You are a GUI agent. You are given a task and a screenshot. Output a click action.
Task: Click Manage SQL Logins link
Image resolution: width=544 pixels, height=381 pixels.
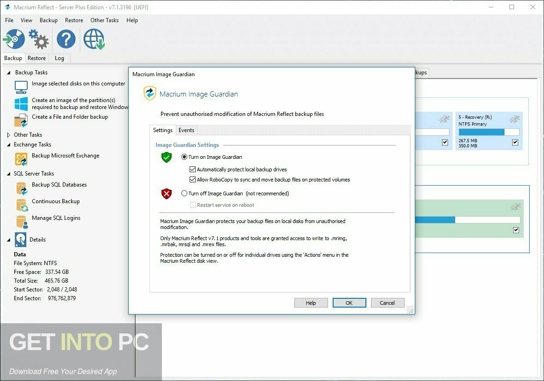pyautogui.click(x=56, y=218)
